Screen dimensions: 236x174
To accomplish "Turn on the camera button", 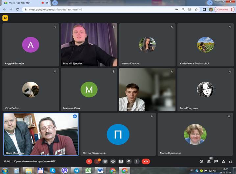I will [x=97, y=162].
